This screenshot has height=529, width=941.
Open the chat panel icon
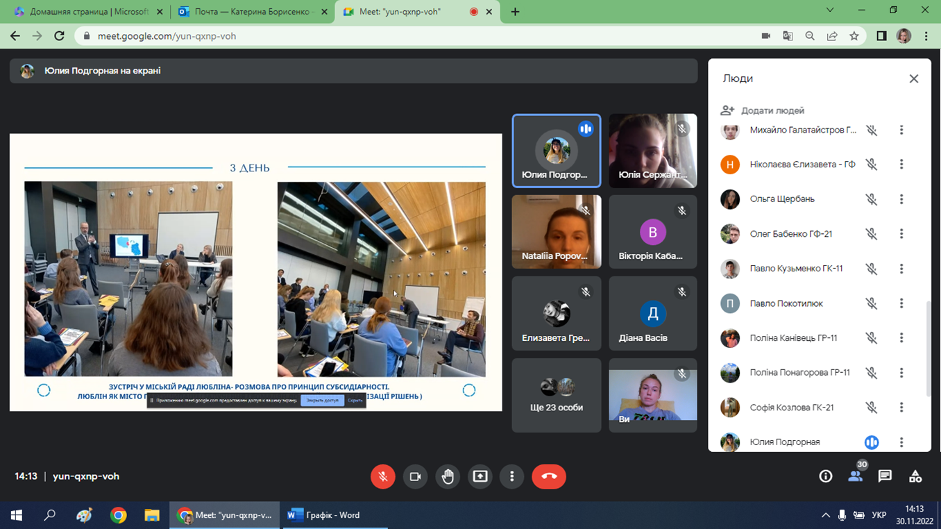(884, 476)
